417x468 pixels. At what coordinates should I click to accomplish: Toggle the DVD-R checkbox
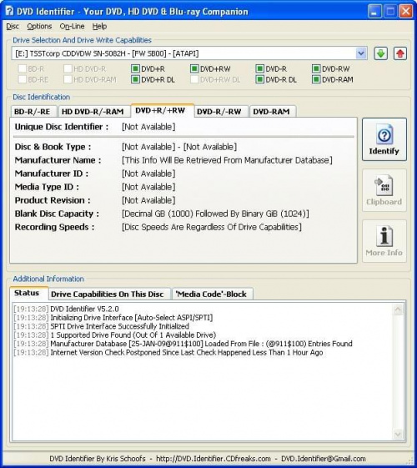260,68
